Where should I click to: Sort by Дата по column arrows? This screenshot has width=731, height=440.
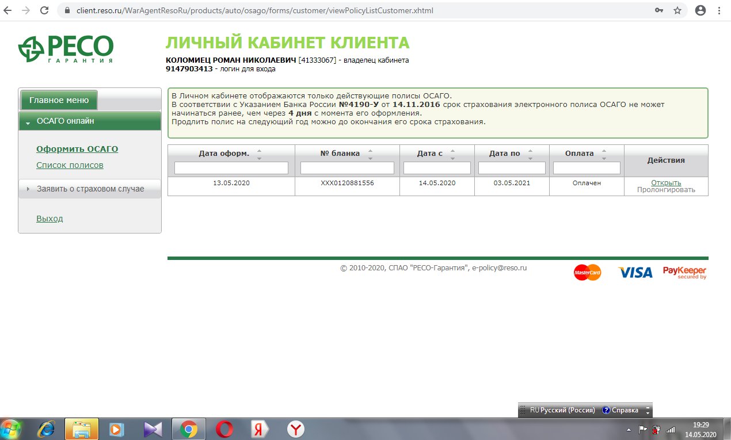click(x=530, y=154)
